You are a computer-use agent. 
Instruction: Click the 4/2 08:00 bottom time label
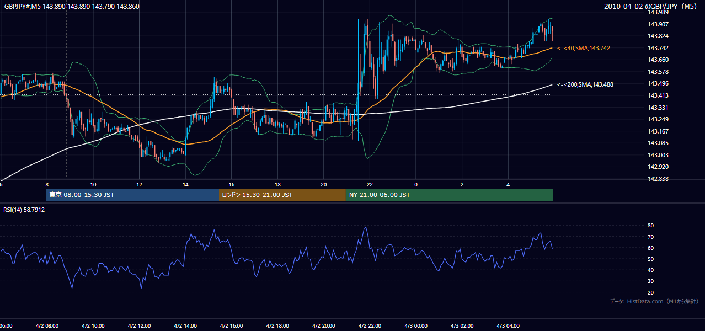coord(47,326)
